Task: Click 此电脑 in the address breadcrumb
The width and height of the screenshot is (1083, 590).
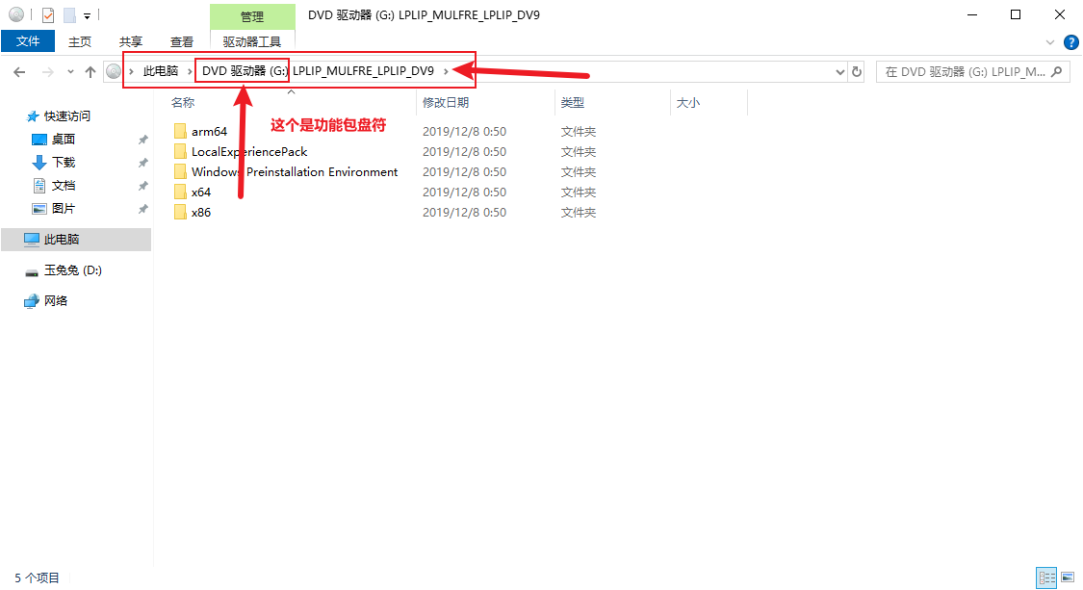Action: (x=161, y=71)
